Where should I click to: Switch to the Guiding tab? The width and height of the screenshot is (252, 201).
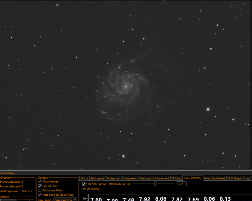(x=176, y=178)
